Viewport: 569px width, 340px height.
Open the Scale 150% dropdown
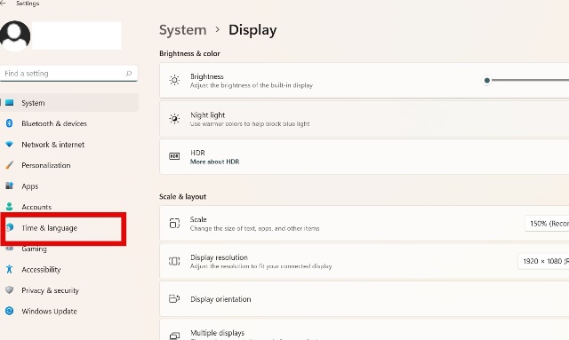(547, 224)
